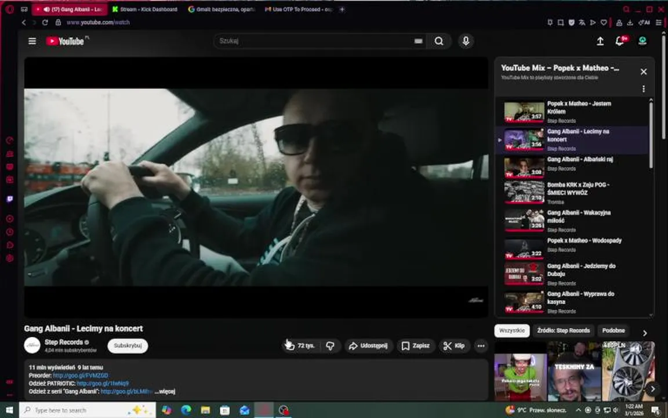Open Step Records channel avatar
Viewport: 668px width, 418px height.
coord(32,345)
